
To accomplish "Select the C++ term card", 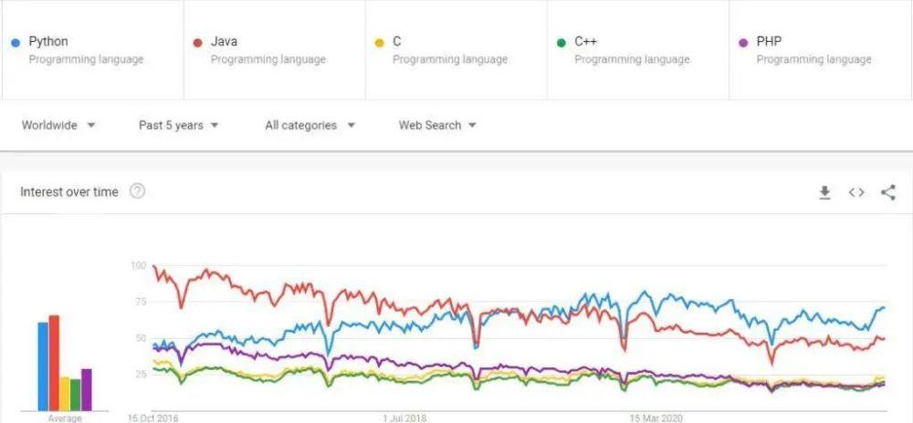I will 637,50.
